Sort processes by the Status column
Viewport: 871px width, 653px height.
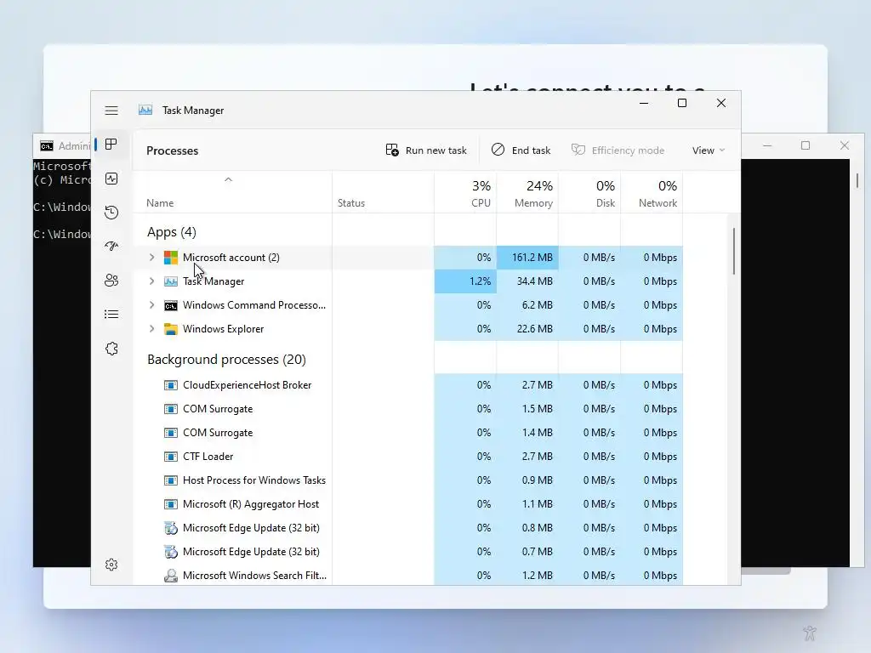351,203
